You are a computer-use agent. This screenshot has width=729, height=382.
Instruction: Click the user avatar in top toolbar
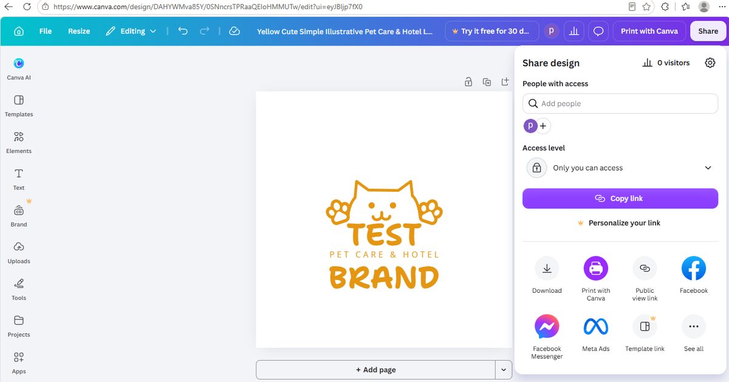pyautogui.click(x=552, y=31)
